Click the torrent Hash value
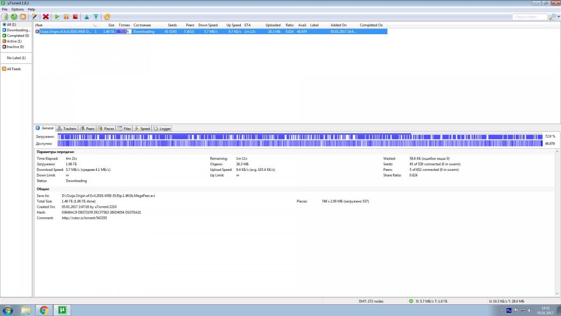Screen dimensions: 561x316 click(x=101, y=212)
